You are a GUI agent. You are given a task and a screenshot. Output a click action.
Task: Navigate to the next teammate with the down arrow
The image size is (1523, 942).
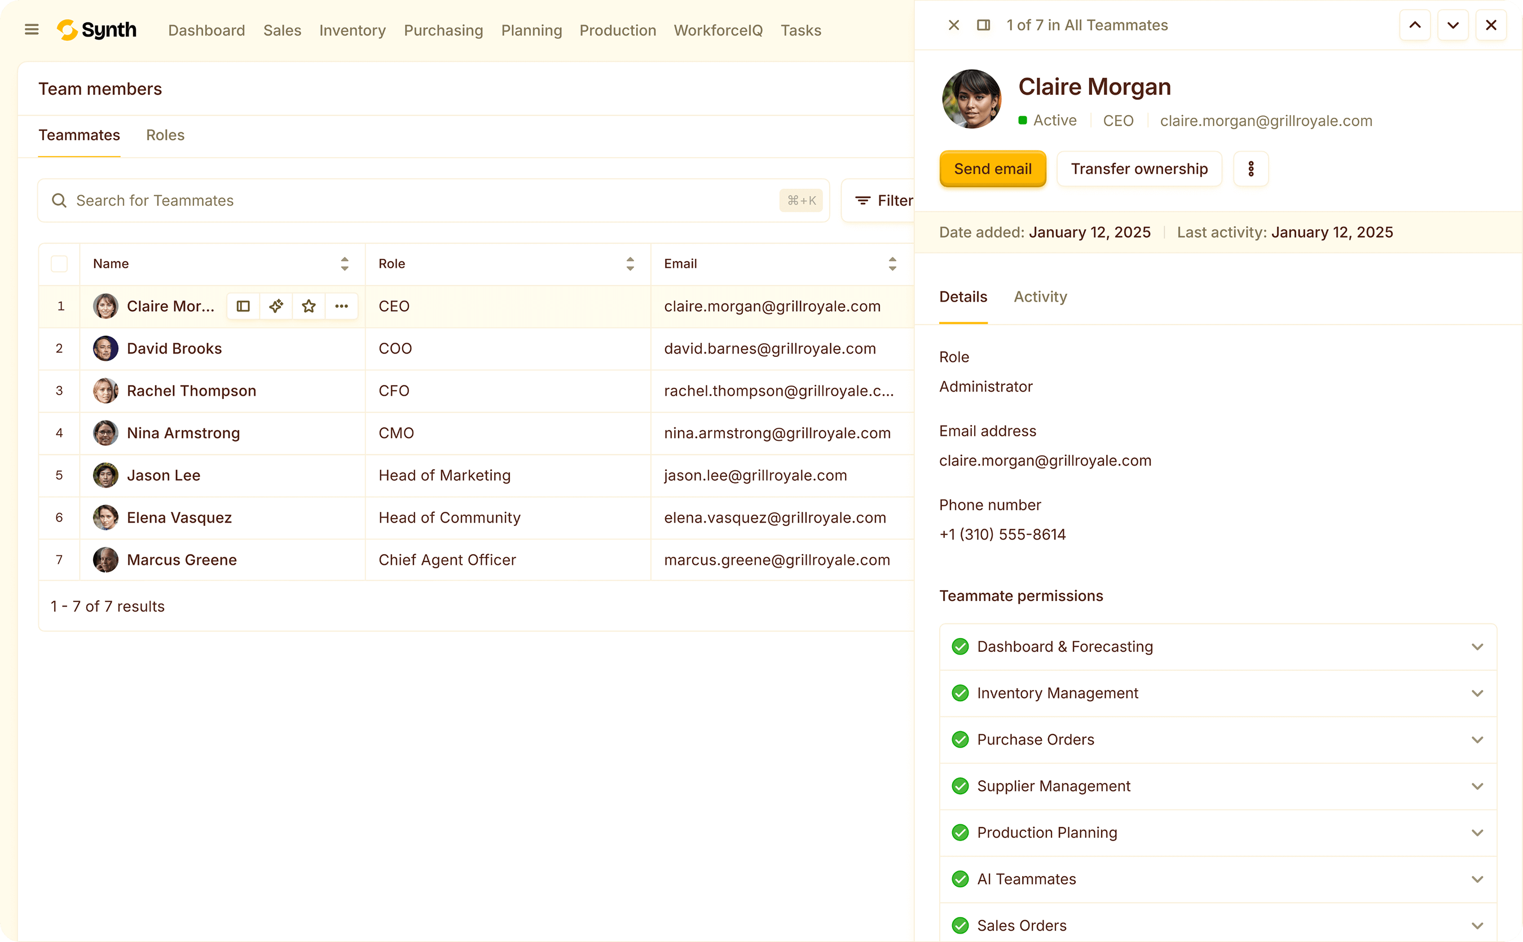[x=1452, y=25]
